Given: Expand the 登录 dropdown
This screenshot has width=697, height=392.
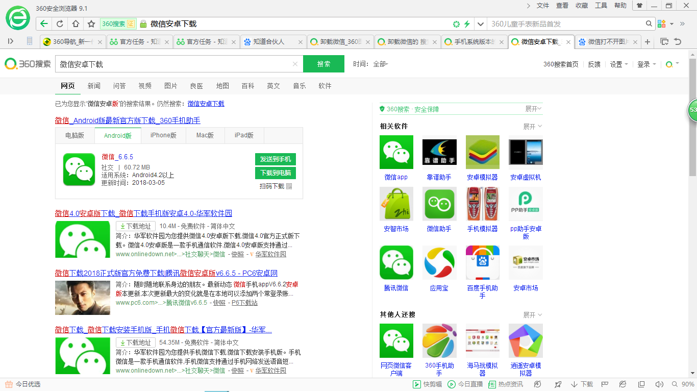Looking at the screenshot, I should tap(646, 64).
